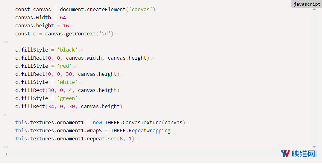Click the set method in repeat.set

[112, 139]
